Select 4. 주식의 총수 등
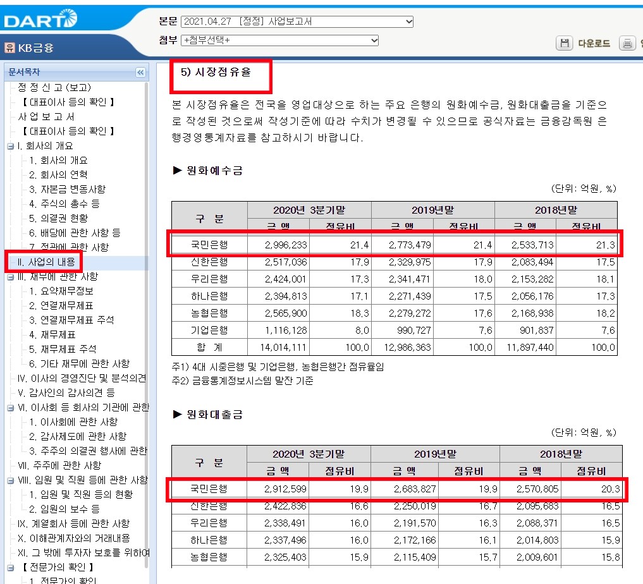The image size is (643, 584). click(x=64, y=204)
